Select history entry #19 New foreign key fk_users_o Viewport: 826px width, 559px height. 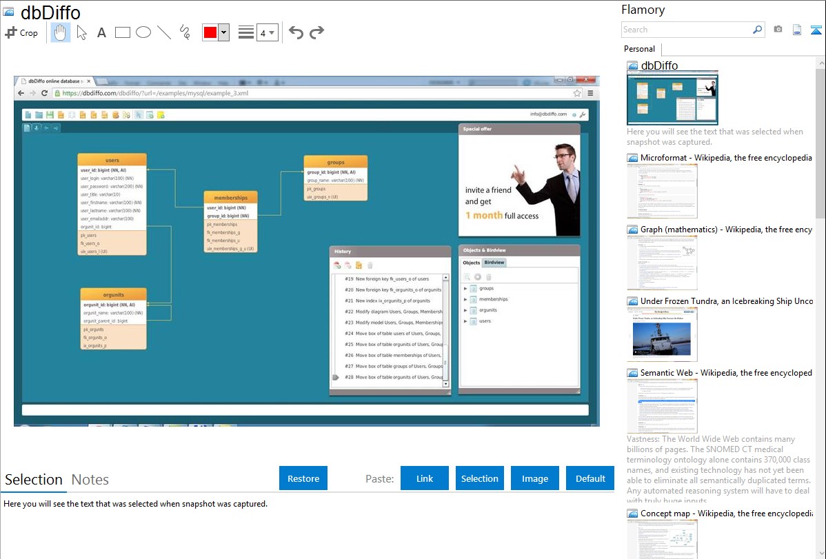[387, 278]
